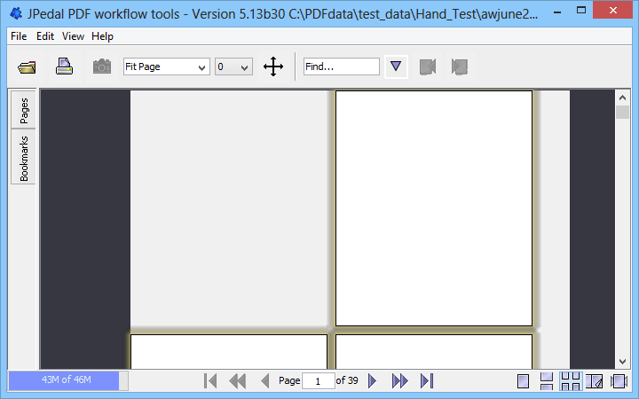Click the rewind pages double arrow

click(x=237, y=380)
